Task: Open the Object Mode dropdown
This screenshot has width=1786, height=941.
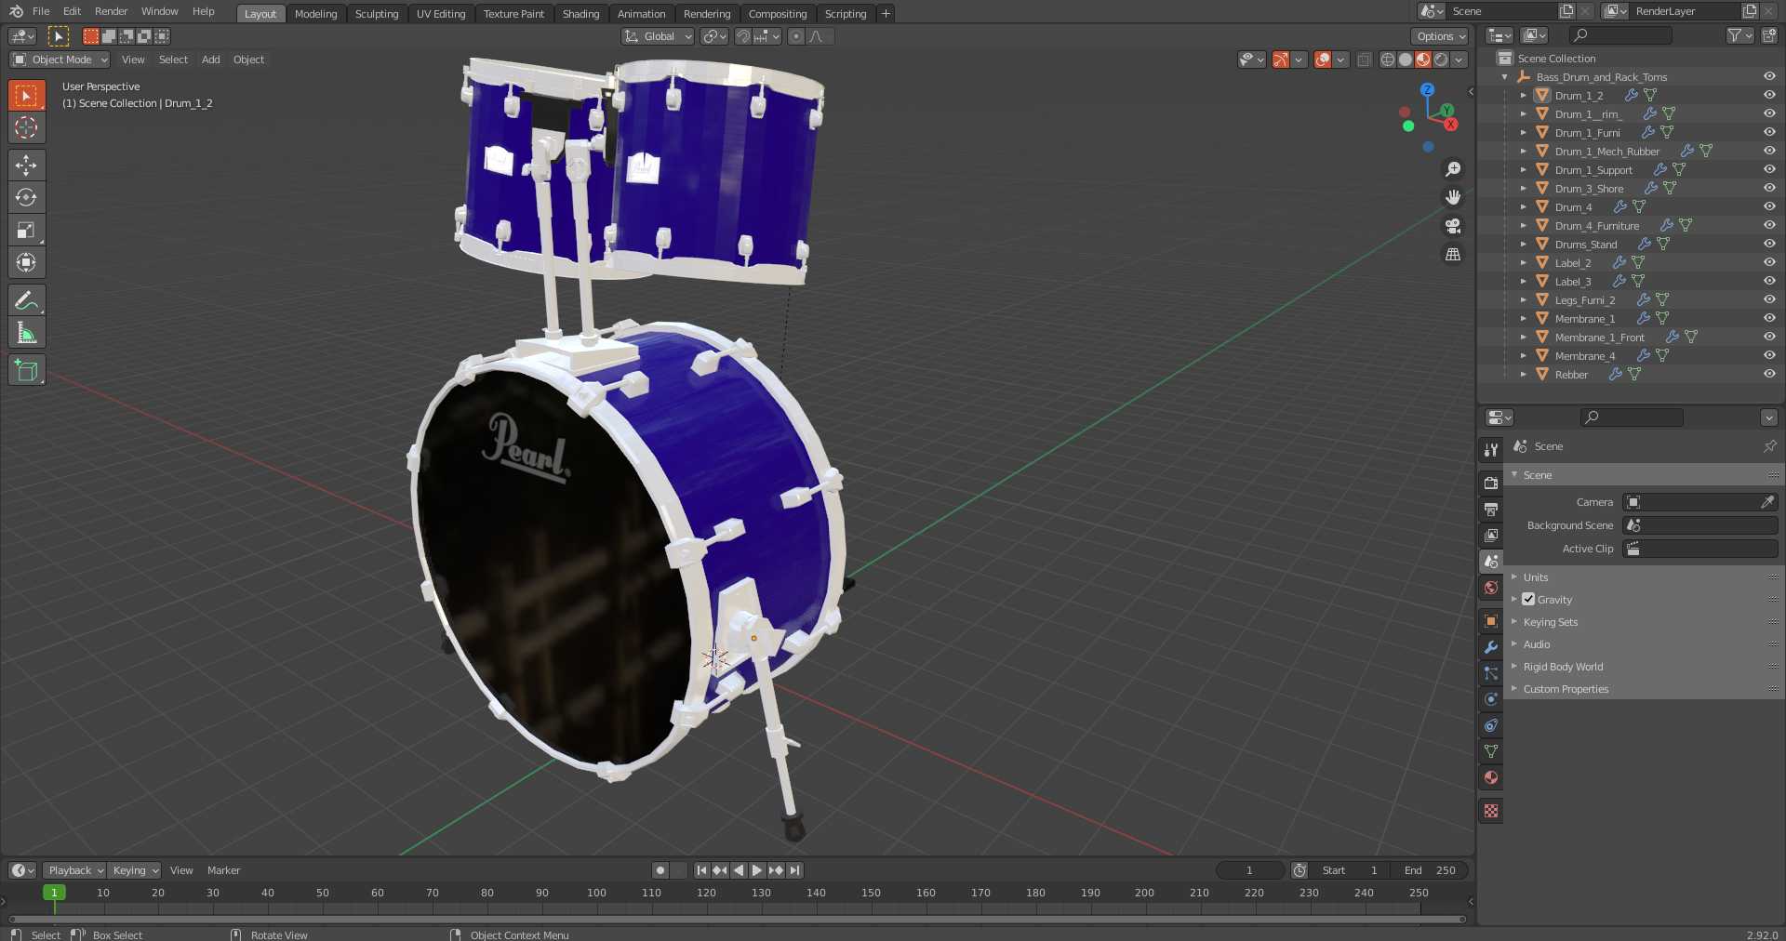Action: [x=60, y=60]
